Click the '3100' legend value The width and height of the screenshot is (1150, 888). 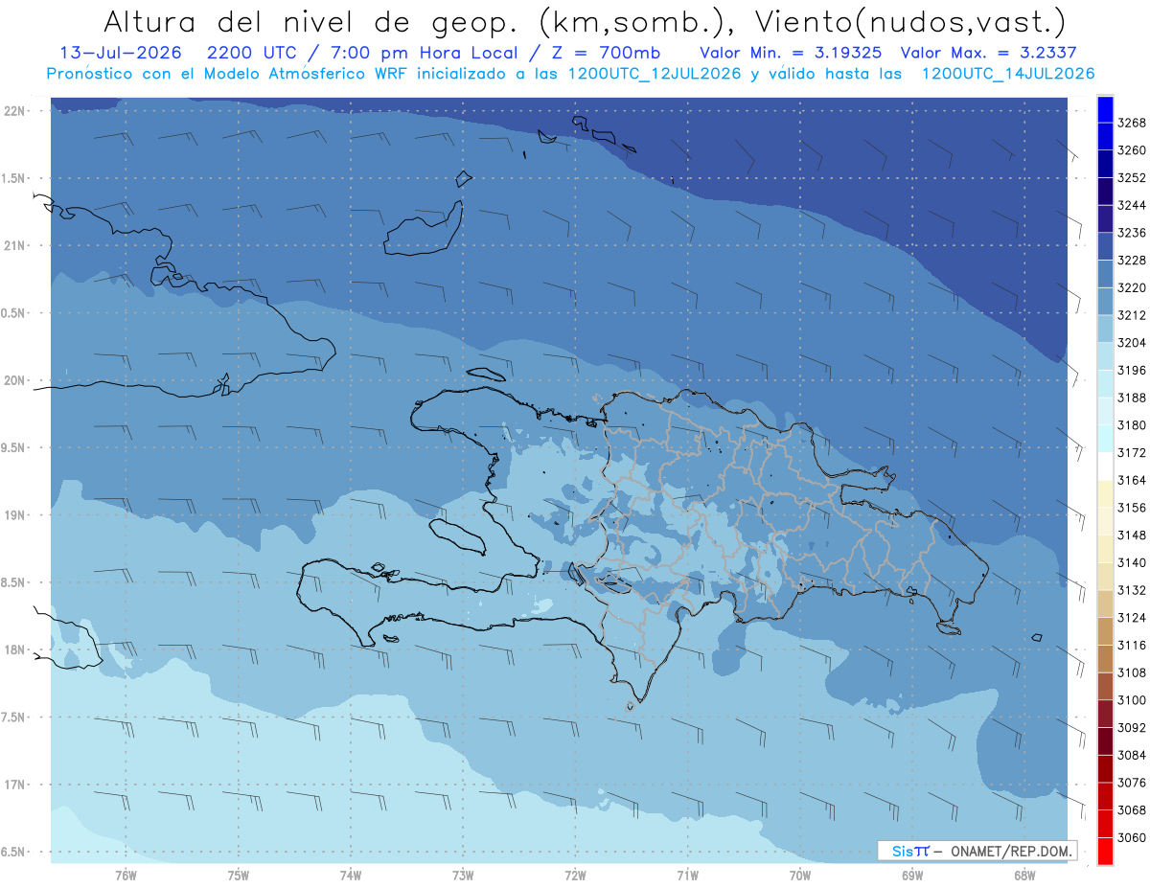(x=1132, y=700)
